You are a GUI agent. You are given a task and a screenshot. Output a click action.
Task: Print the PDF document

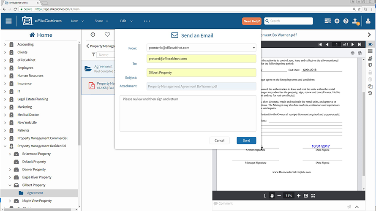click(352, 53)
